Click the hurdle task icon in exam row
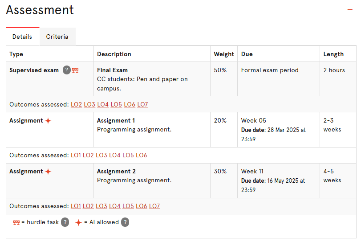 coord(75,70)
